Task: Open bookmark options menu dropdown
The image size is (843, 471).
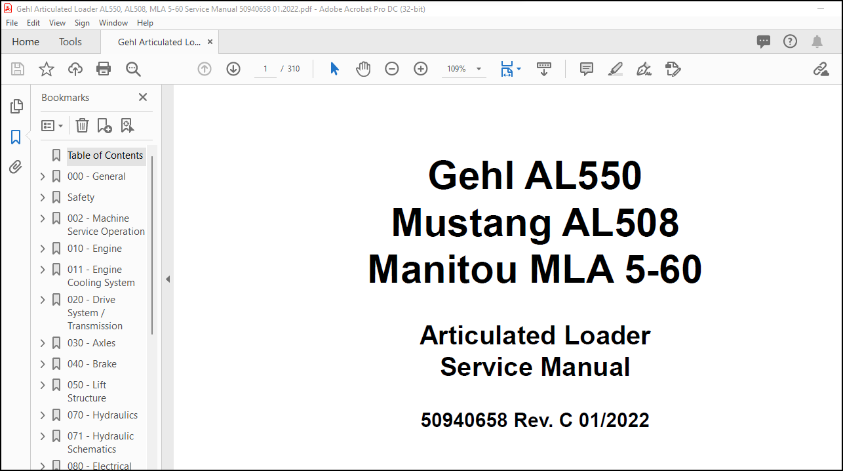Action: coord(52,125)
